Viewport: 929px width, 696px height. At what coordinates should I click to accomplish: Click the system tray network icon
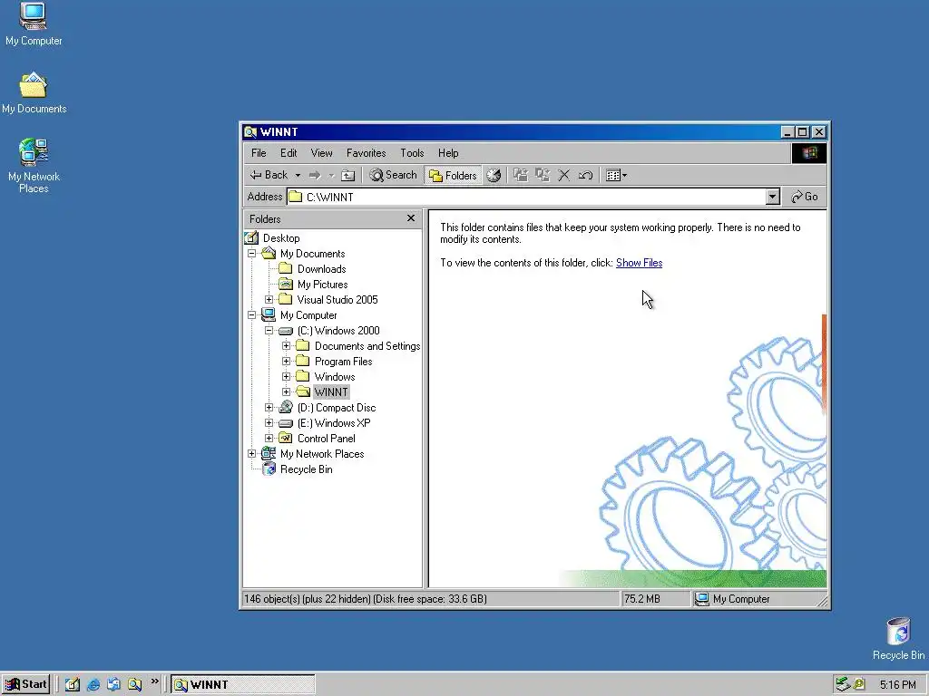[843, 685]
